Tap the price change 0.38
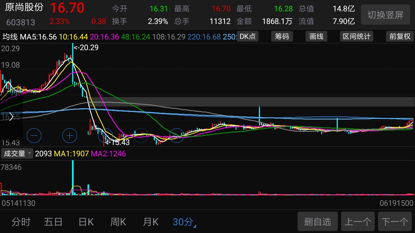This screenshot has height=233, width=415. (x=99, y=22)
